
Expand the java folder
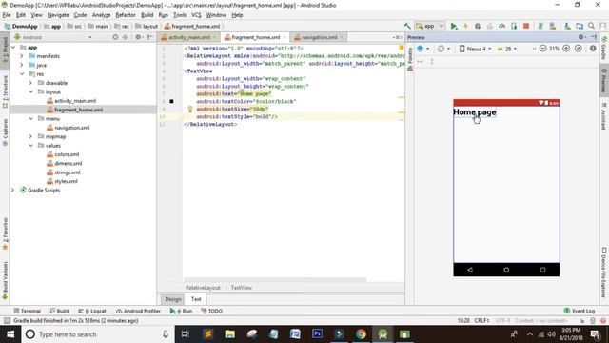[x=22, y=65]
